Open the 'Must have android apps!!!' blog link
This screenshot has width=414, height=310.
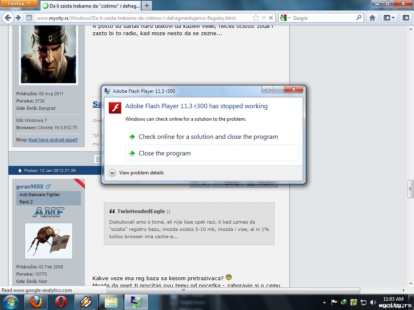pyautogui.click(x=53, y=140)
